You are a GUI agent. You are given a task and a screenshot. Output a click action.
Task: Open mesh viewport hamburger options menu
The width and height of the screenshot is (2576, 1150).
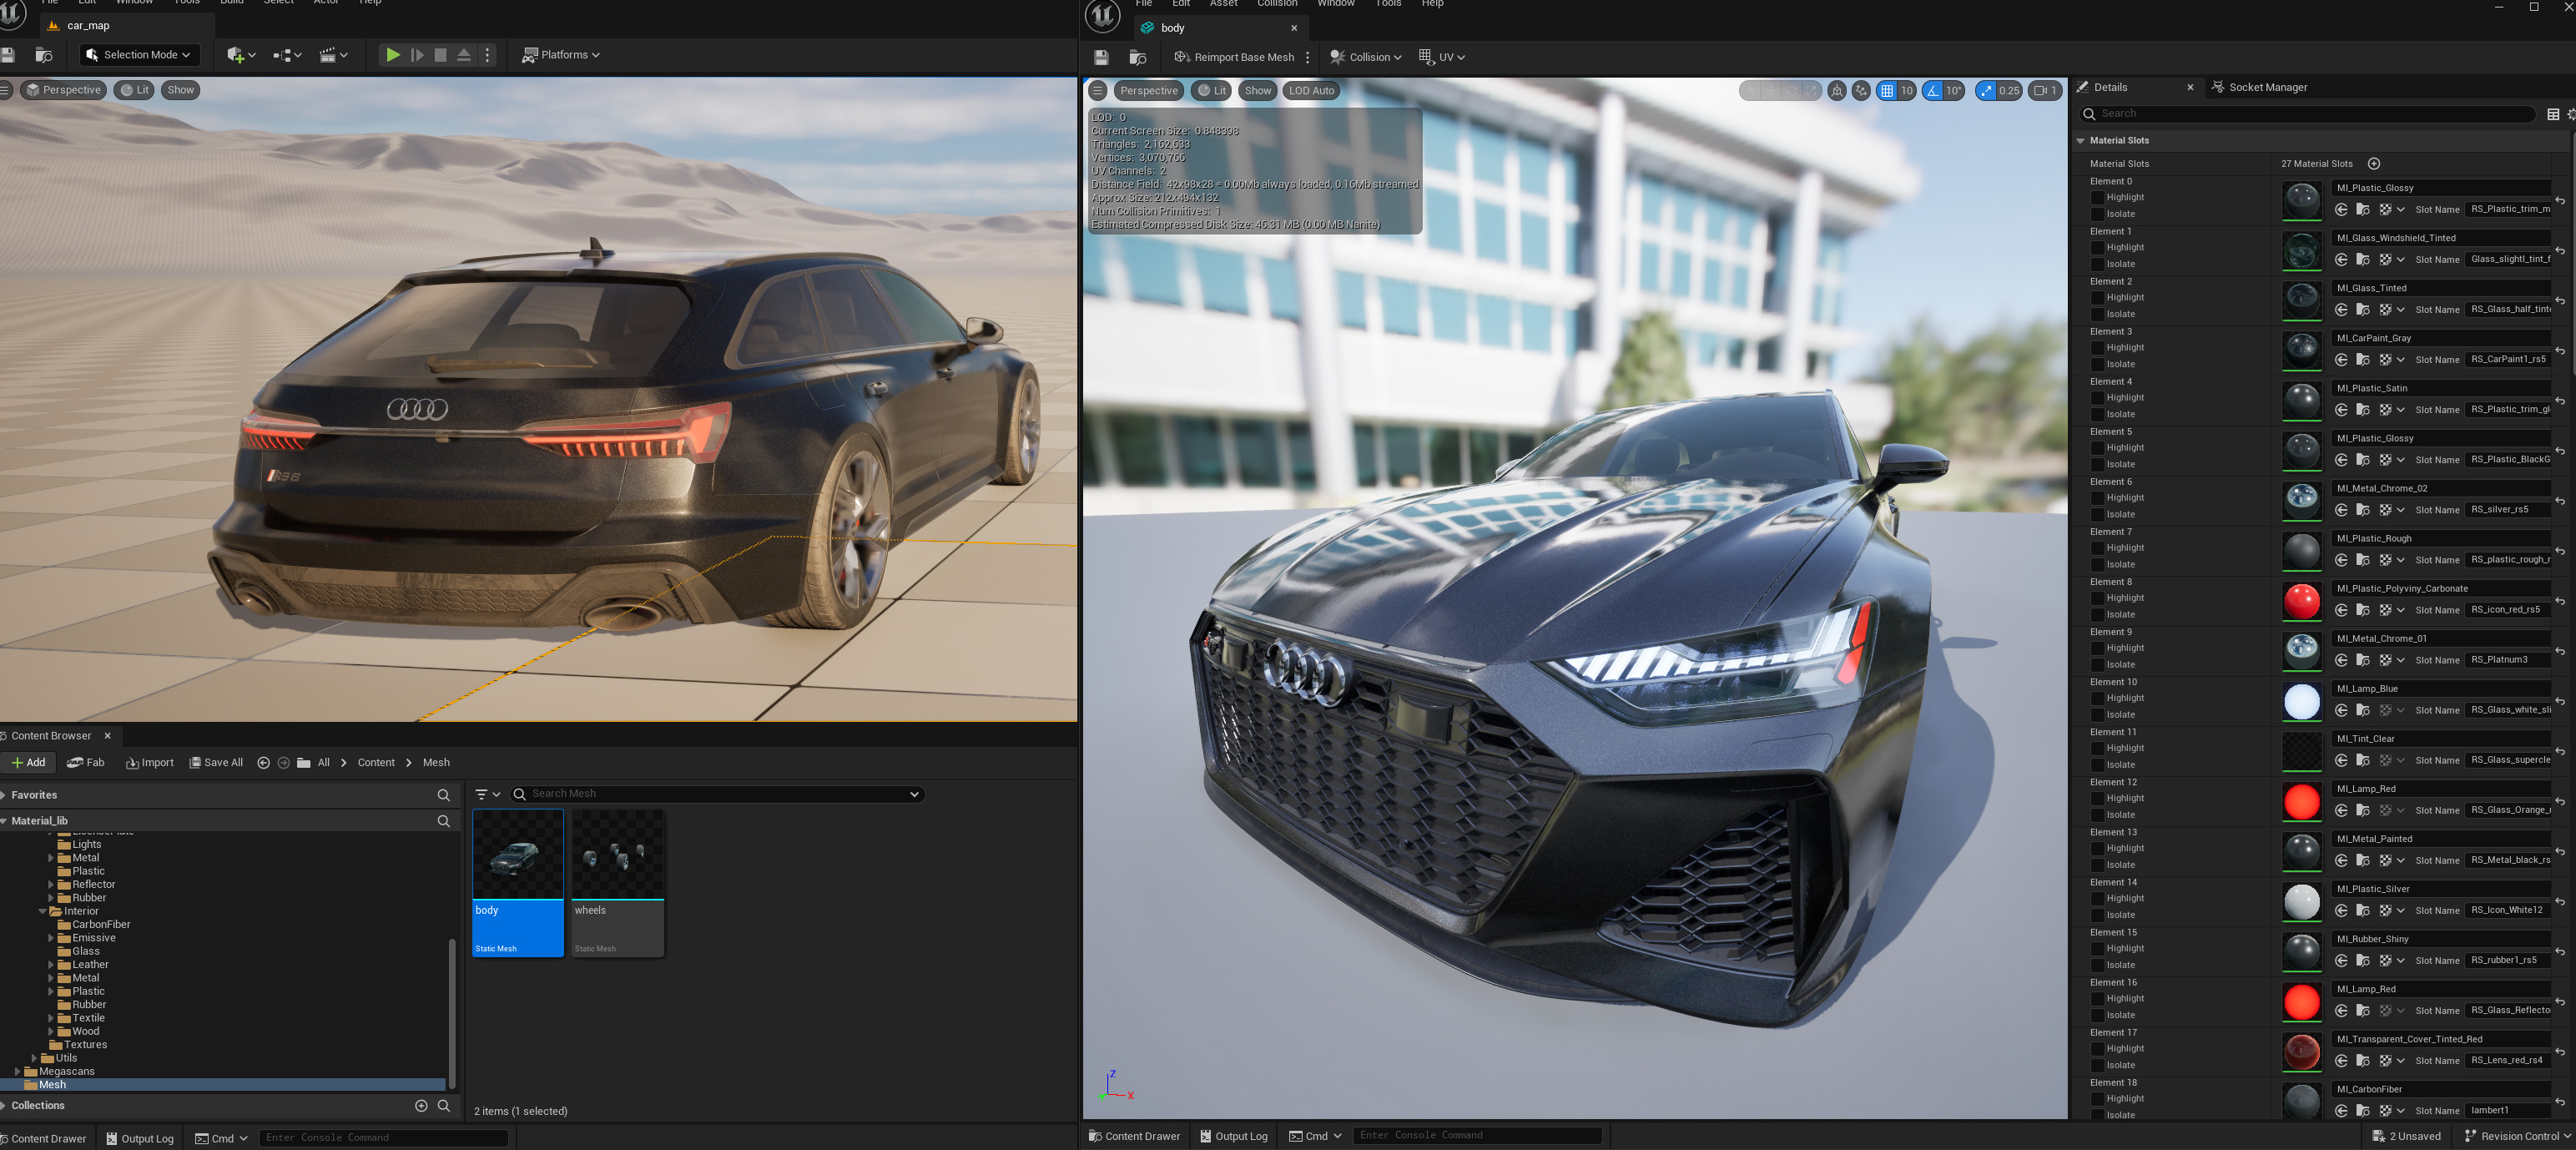click(1097, 91)
